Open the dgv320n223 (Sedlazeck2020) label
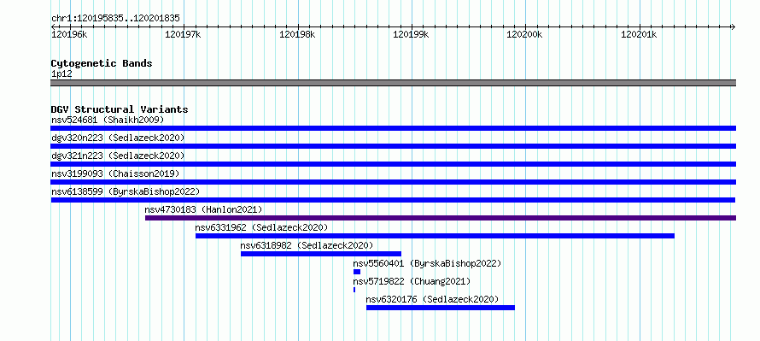The image size is (760, 341). click(x=118, y=138)
